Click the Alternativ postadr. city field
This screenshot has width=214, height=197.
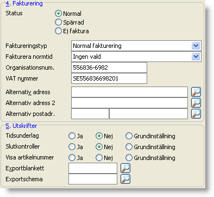click(148, 114)
